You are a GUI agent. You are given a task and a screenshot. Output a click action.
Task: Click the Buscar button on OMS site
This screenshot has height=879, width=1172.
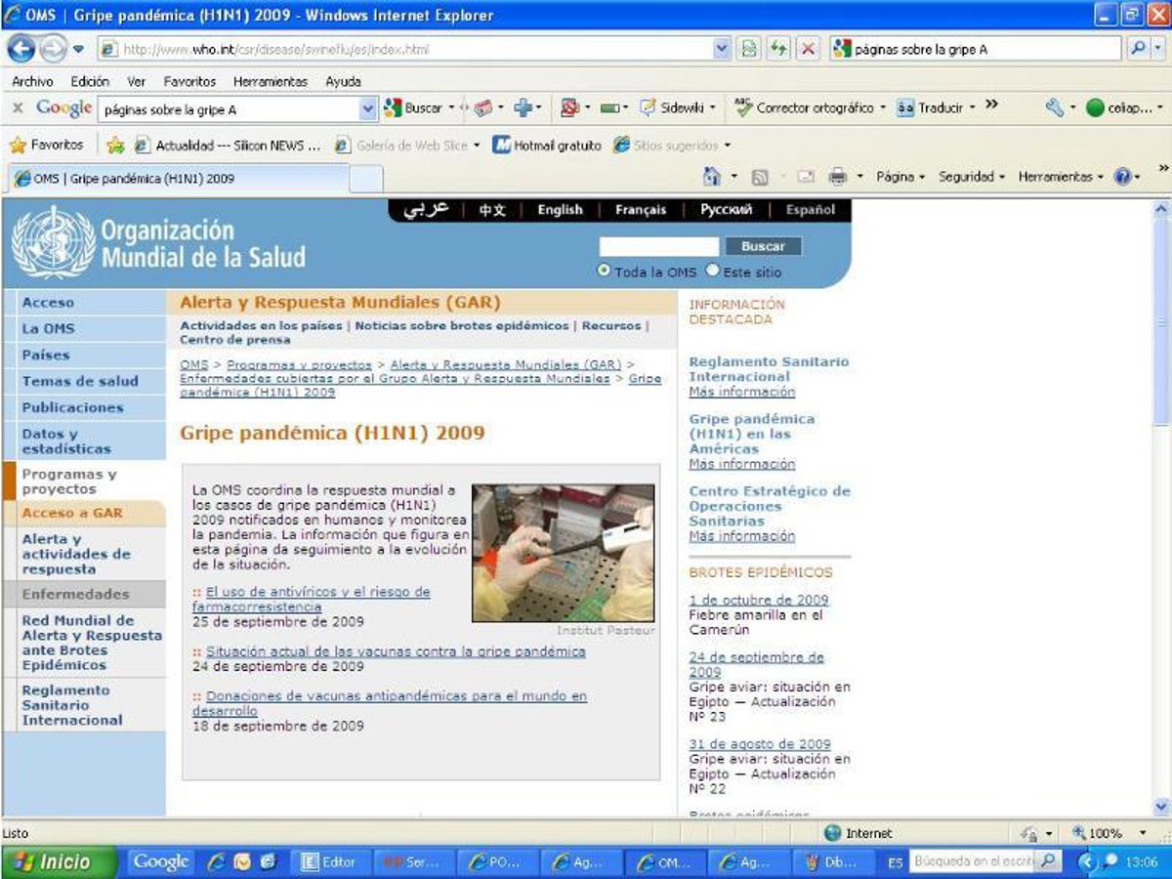click(x=763, y=246)
